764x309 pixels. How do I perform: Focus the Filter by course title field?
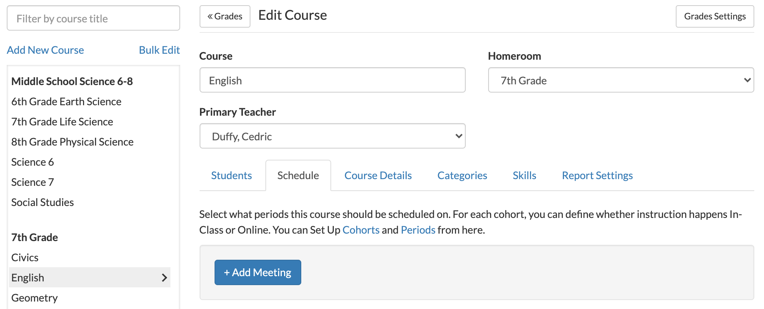[93, 18]
